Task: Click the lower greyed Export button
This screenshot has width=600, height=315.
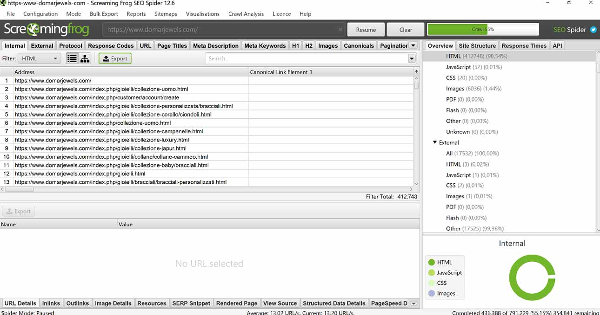Action: pos(19,211)
